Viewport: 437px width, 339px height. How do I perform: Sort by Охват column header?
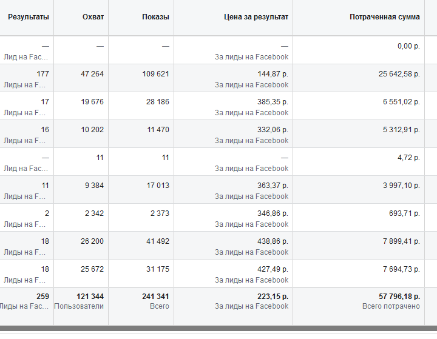(93, 17)
